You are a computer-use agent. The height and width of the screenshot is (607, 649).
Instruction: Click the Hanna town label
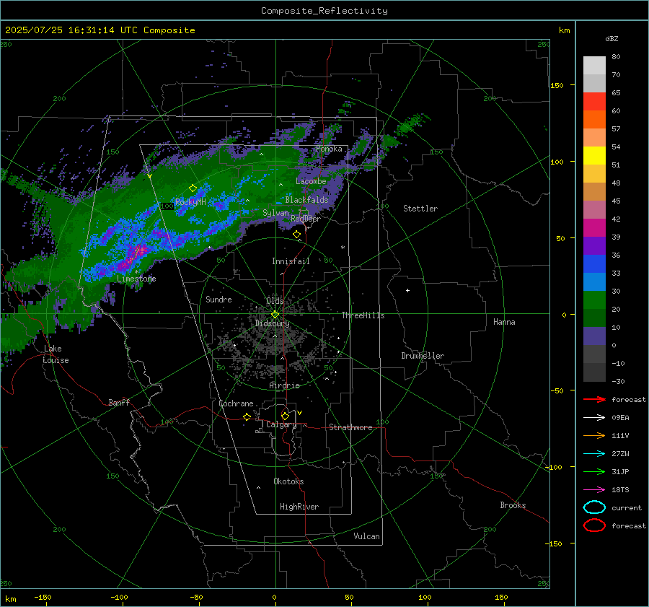(x=504, y=322)
